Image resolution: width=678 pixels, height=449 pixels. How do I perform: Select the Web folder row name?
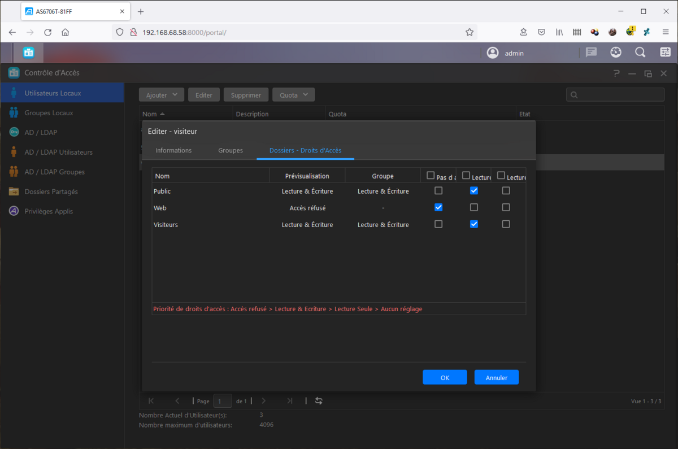point(160,208)
